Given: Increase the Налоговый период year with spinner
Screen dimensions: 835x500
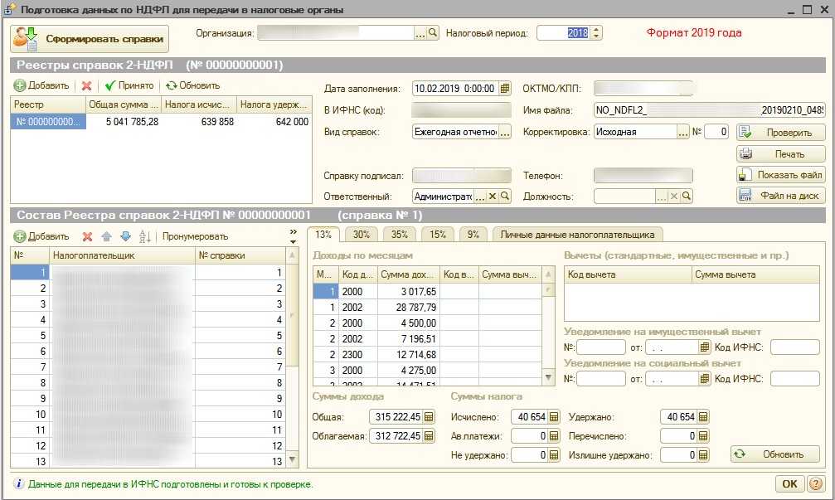Looking at the screenshot, I should [596, 30].
